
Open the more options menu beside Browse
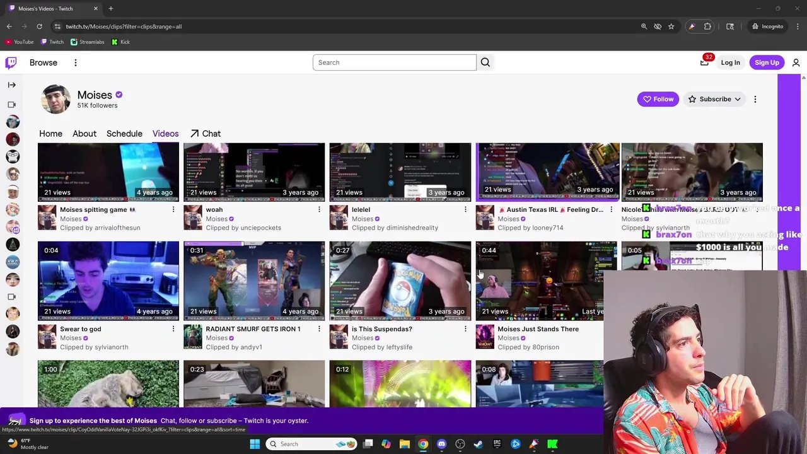[75, 62]
